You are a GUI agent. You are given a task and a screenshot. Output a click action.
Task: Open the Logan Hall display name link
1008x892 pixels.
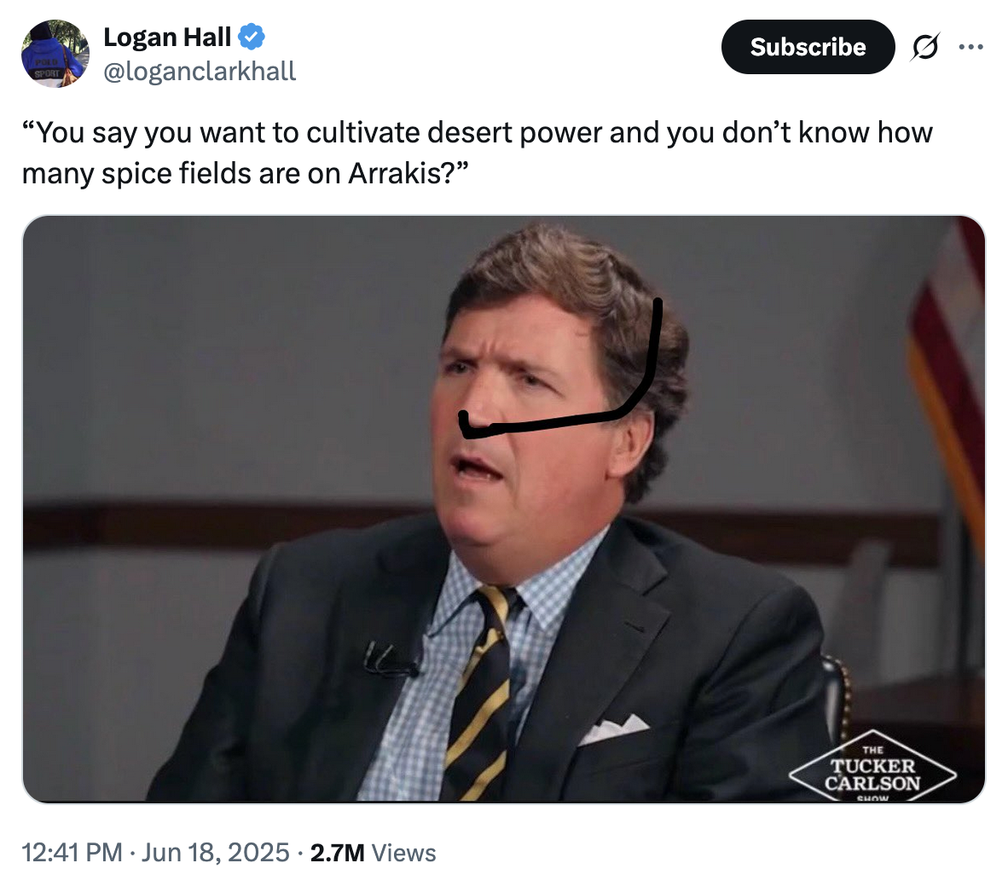coord(167,38)
